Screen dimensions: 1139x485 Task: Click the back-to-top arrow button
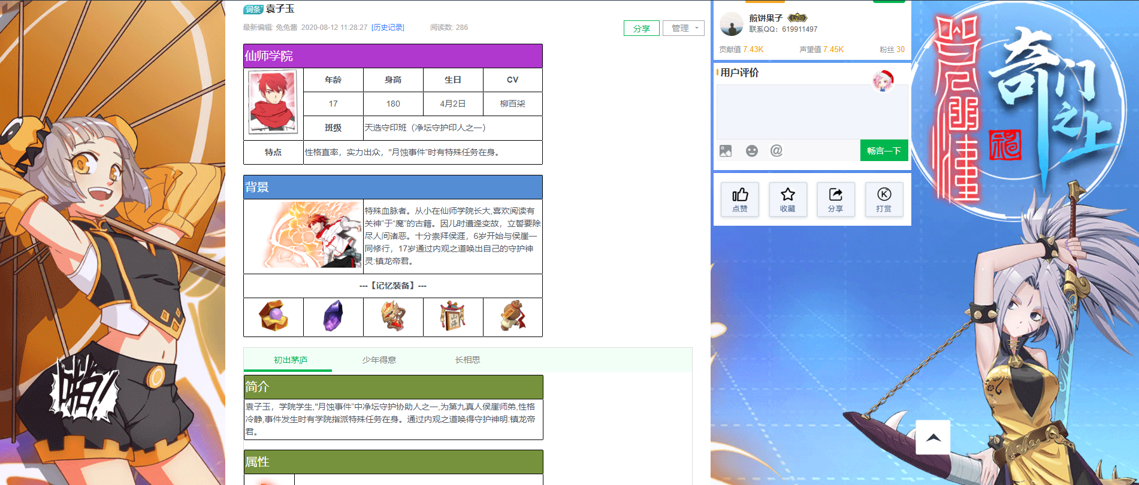(933, 437)
